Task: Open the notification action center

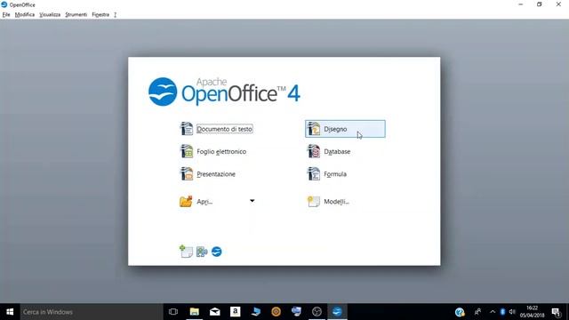Action: pyautogui.click(x=556, y=312)
